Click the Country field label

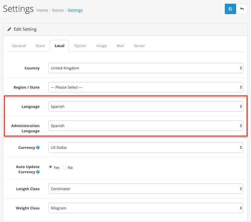tap(32, 68)
